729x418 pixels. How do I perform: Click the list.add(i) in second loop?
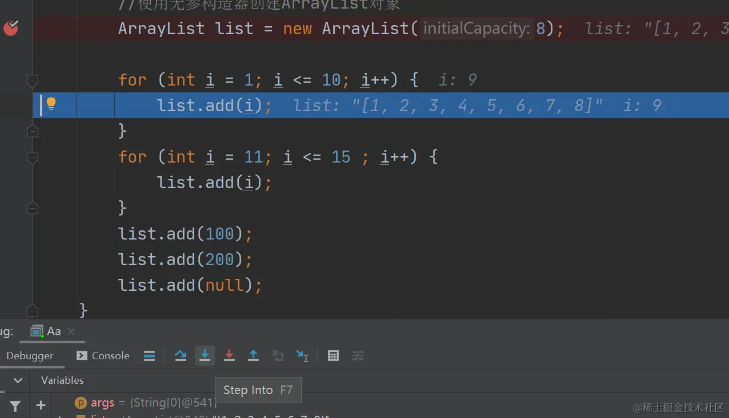point(214,182)
